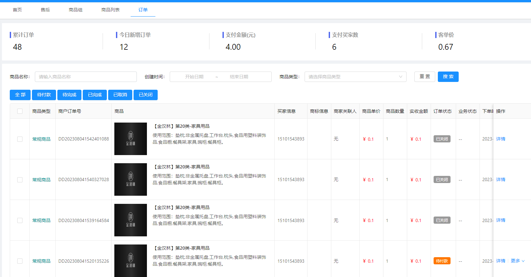Check the box for order DD202308041539164584

[20, 220]
